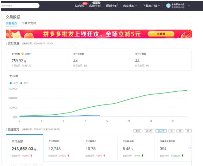Switch to the 下单未支付 tab
Screen dimensions: 203x166
[x=29, y=23]
